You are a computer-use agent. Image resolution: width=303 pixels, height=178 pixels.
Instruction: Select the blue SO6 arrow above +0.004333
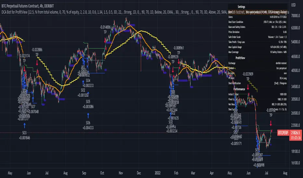point(89,116)
